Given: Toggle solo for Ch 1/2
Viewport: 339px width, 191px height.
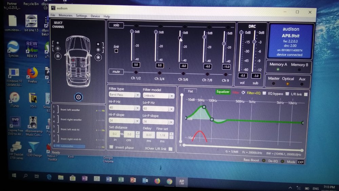Looking at the screenshot, I should point(136,26).
